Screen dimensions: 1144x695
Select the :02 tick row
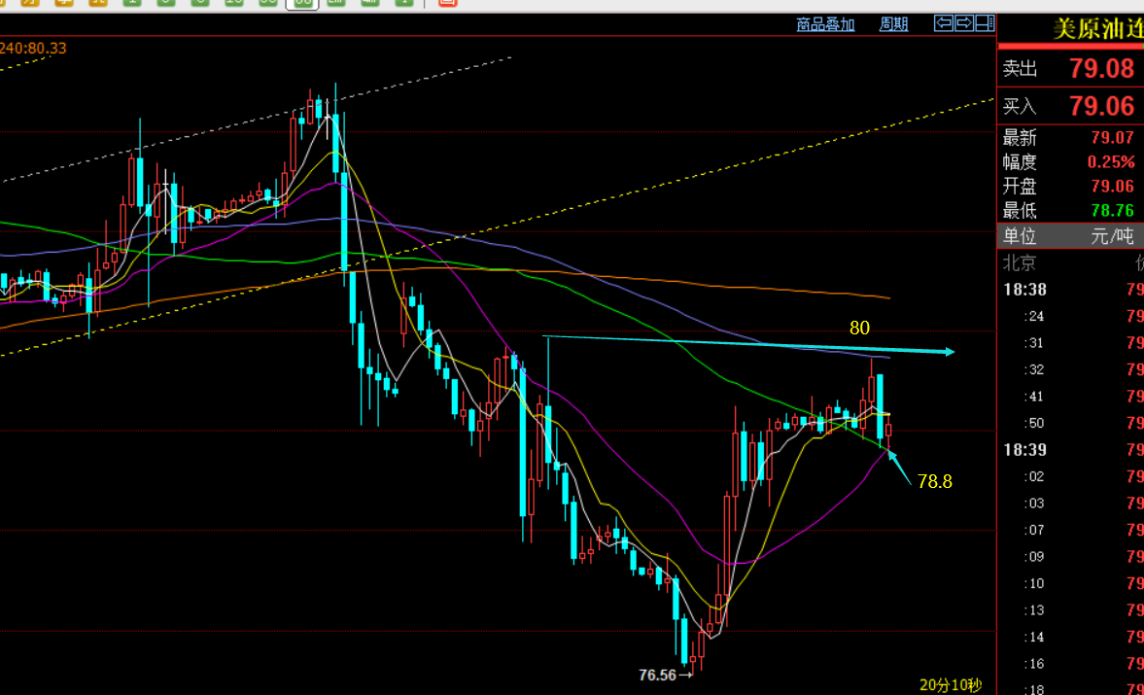point(1070,477)
